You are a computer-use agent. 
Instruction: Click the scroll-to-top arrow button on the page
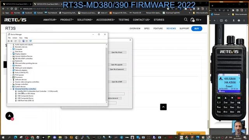(x=163, y=107)
